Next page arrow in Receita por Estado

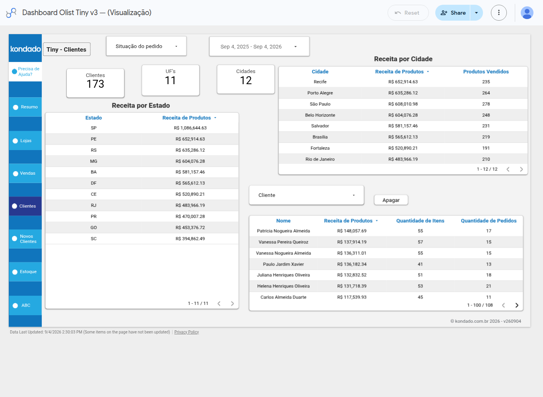pyautogui.click(x=232, y=303)
